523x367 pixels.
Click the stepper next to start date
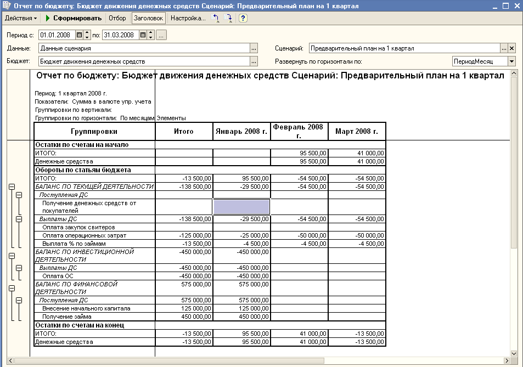(87, 35)
